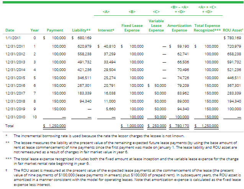
Task: Click the Interest* column header
Action: 106,30
